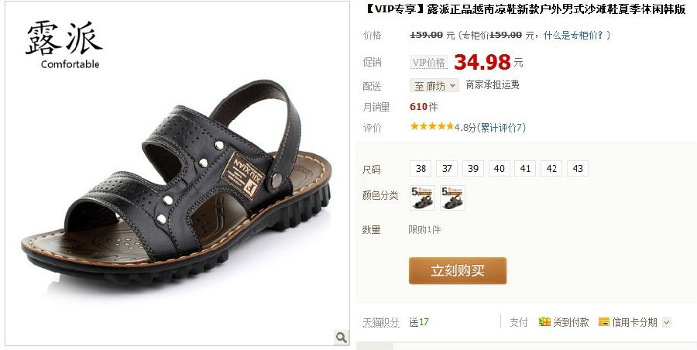Pick size 42
The height and width of the screenshot is (350, 697).
551,169
